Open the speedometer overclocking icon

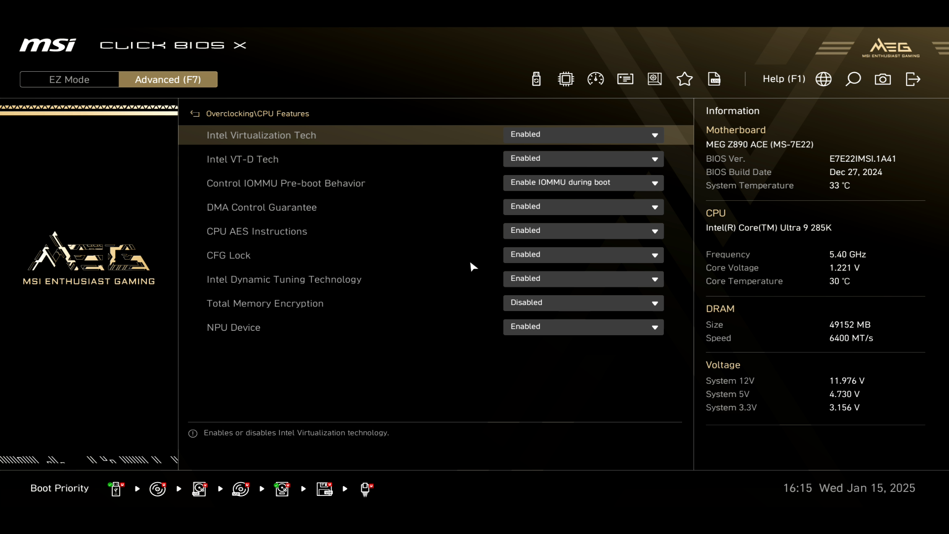pos(596,79)
